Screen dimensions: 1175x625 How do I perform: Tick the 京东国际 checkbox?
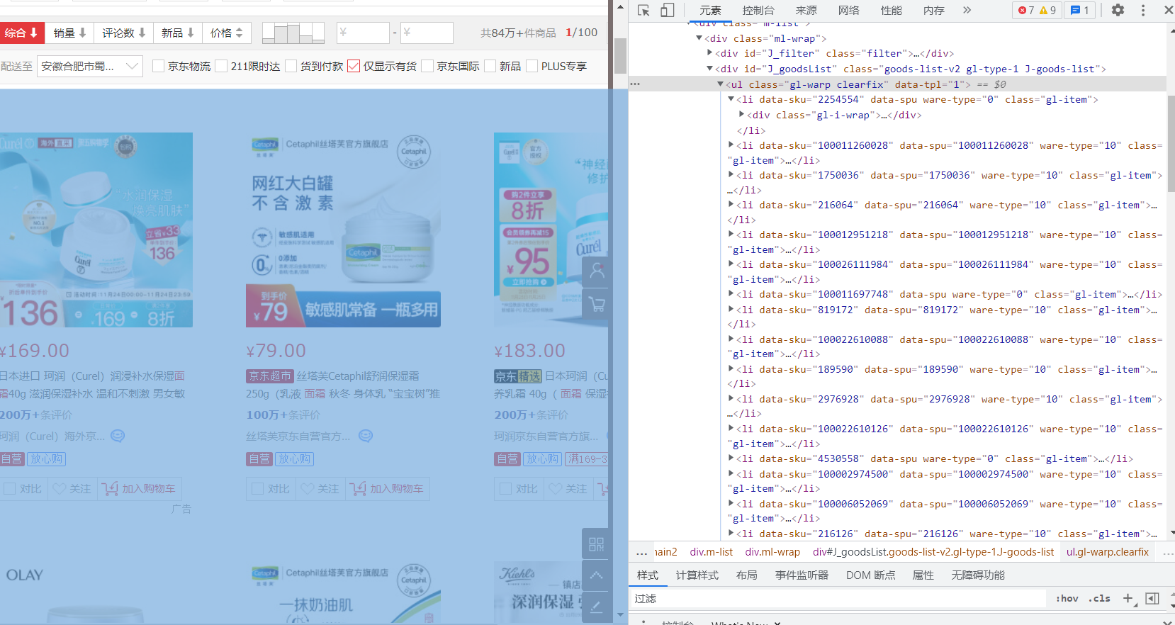click(x=427, y=66)
